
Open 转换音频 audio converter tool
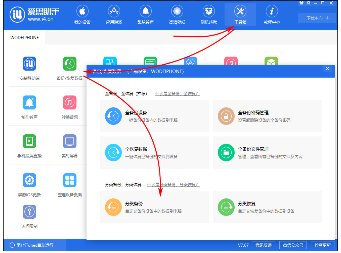[70, 107]
